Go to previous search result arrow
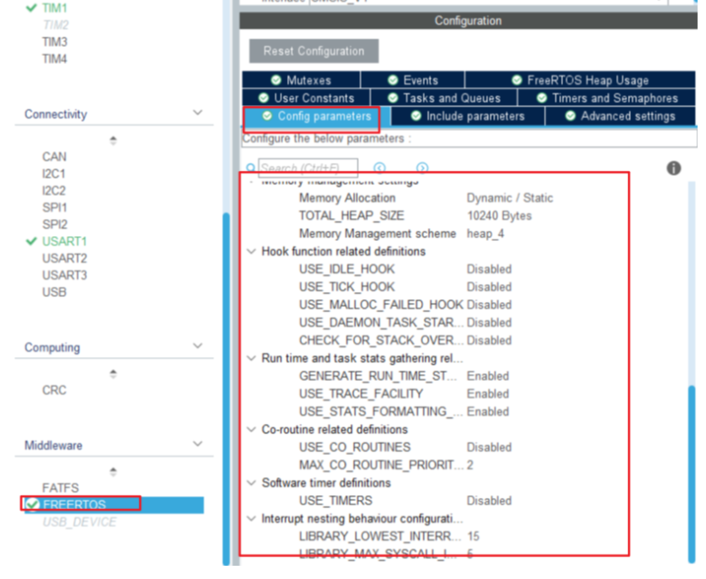The height and width of the screenshot is (579, 706). (379, 168)
